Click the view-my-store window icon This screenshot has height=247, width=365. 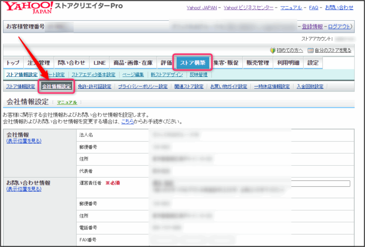point(310,50)
